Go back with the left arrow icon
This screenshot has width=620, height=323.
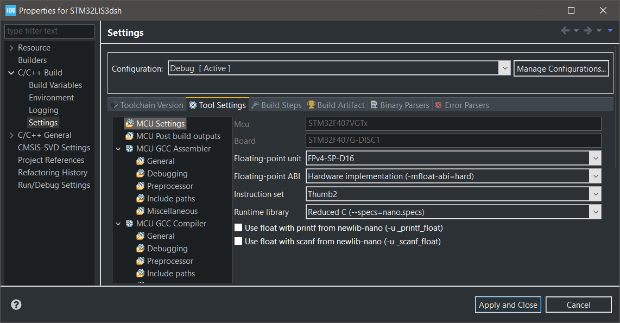pos(565,30)
